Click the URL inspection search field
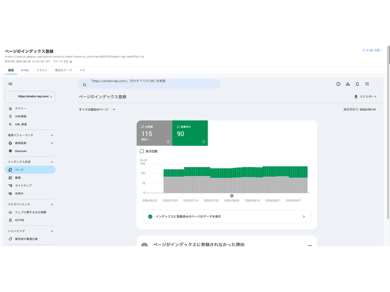The image size is (390, 292). [x=149, y=84]
